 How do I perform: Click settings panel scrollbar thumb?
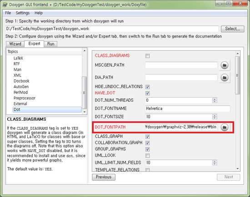tap(238, 75)
